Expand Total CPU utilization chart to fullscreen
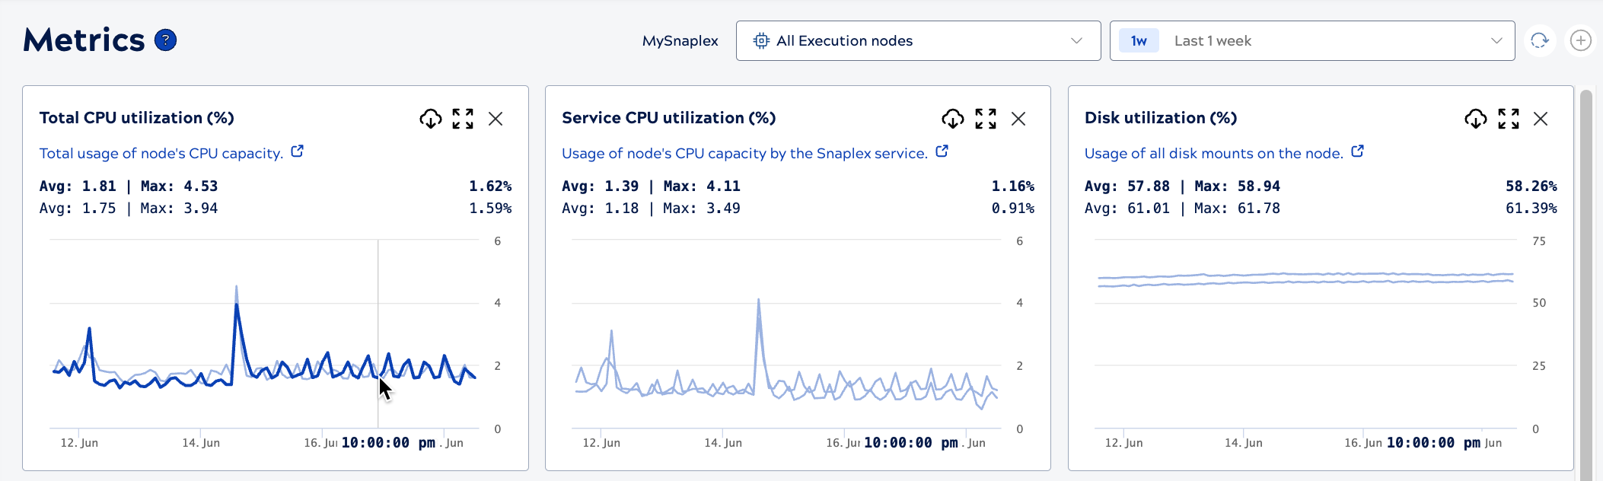 point(463,119)
